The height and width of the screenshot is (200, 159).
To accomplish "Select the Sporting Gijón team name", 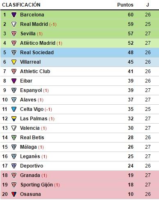I will coord(36,185).
